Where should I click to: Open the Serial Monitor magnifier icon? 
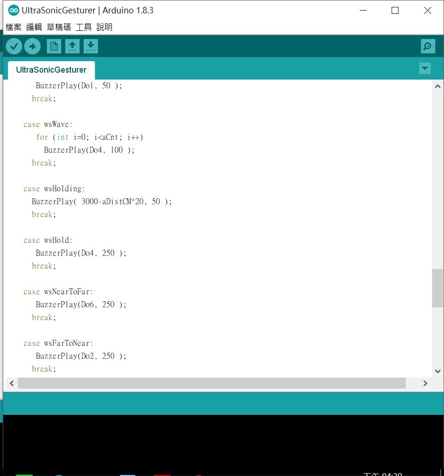[428, 46]
